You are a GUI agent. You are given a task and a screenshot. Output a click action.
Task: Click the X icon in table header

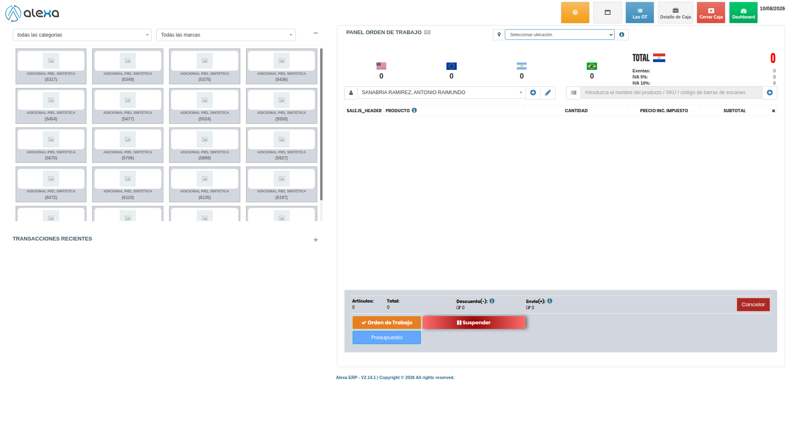click(773, 111)
